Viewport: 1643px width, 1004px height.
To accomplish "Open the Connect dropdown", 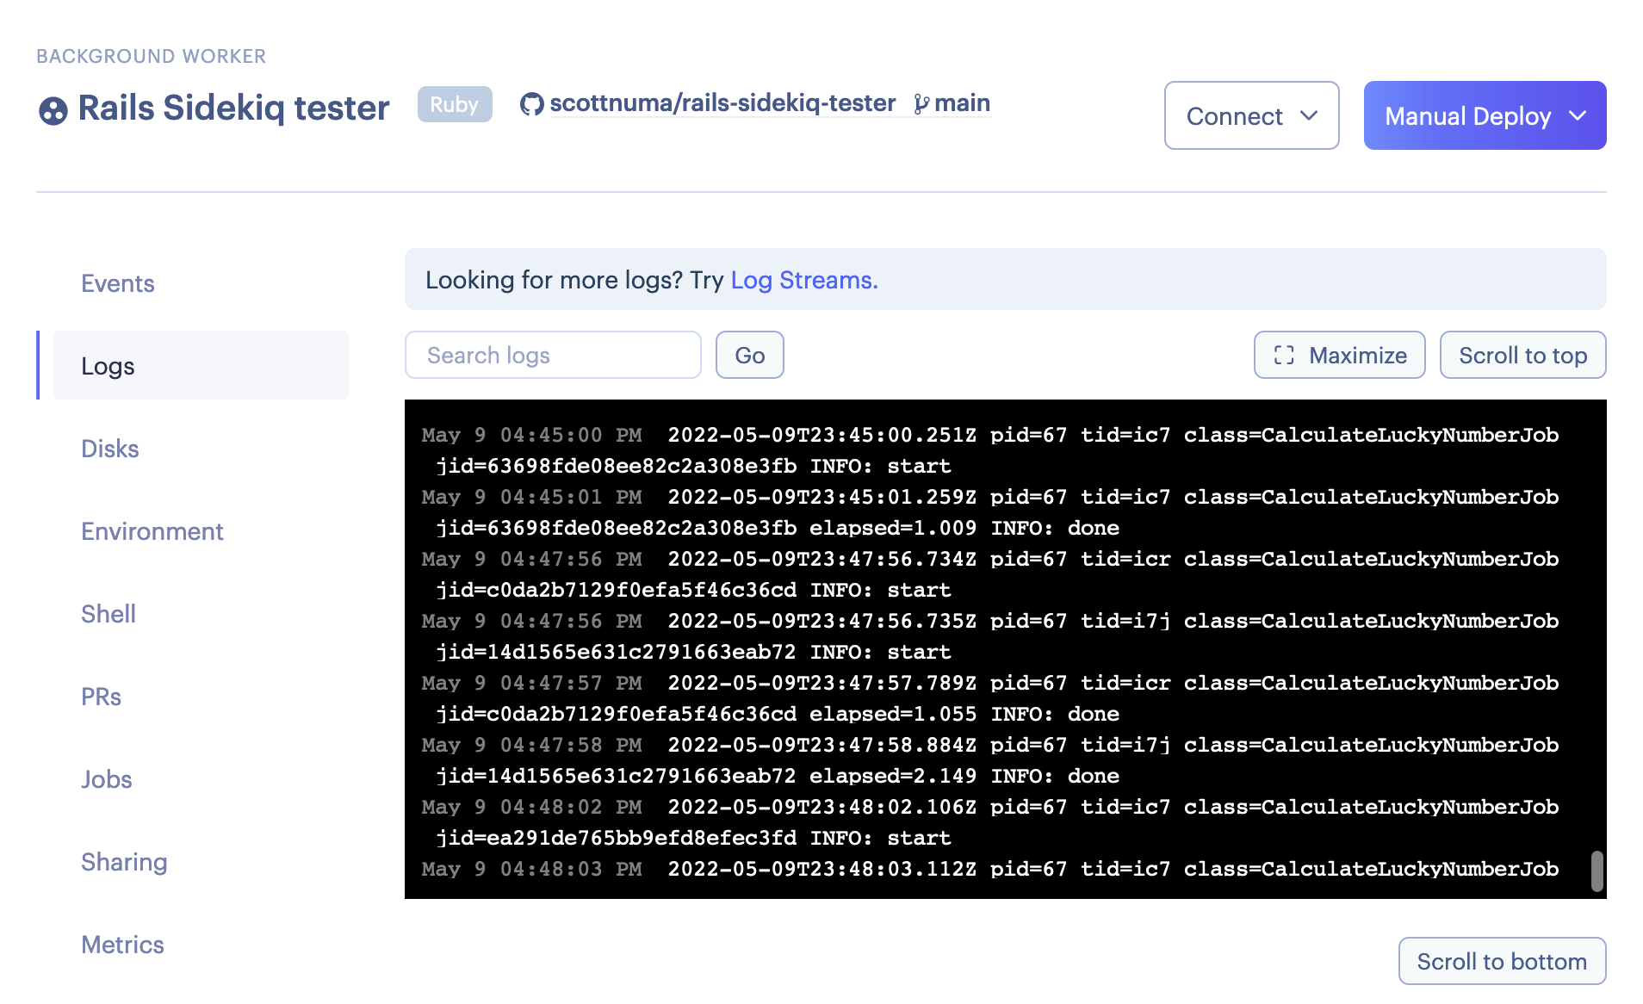I will 1250,115.
